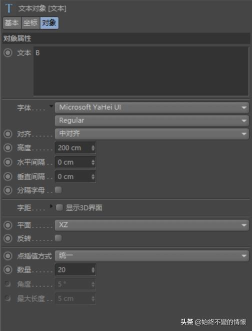The width and height of the screenshot is (252, 331).
Task: Click the 水平间隔 stepper arrows
Action: [x=93, y=162]
